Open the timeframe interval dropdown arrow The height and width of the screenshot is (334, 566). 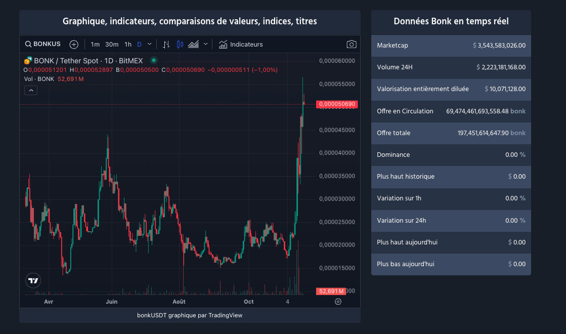[149, 44]
